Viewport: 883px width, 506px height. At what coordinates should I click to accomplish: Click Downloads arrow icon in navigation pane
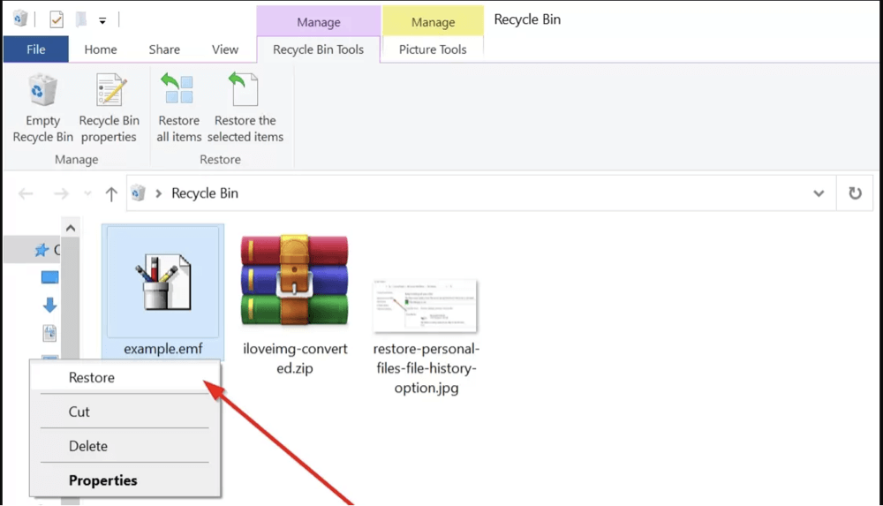coord(49,305)
